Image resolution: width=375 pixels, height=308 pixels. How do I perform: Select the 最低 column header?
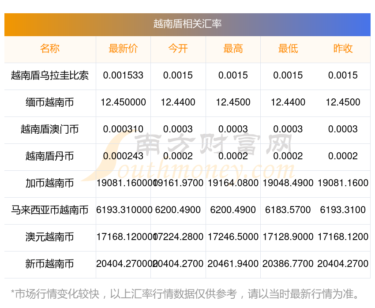click(x=288, y=49)
